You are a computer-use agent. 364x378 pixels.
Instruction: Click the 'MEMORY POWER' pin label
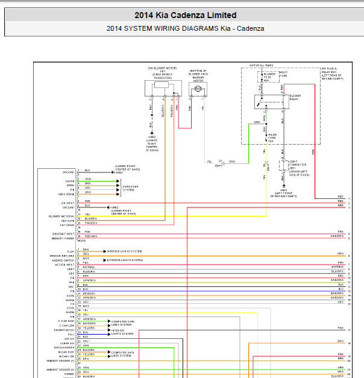[x=63, y=238]
